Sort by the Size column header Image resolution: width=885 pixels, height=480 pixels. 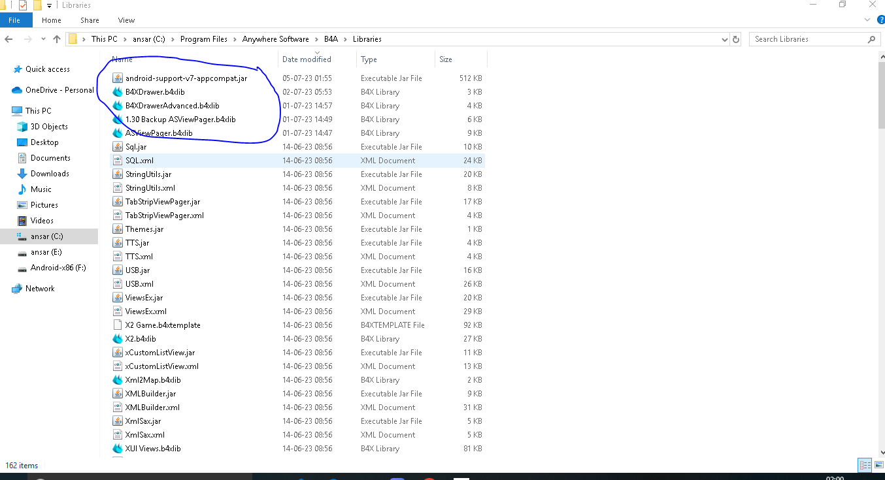coord(461,59)
